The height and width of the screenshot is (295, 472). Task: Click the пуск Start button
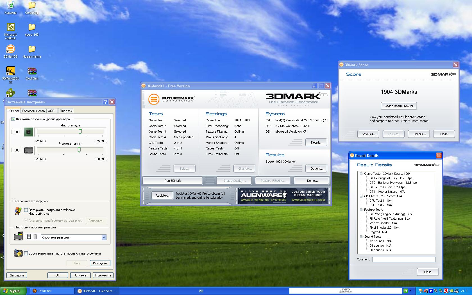point(13,291)
